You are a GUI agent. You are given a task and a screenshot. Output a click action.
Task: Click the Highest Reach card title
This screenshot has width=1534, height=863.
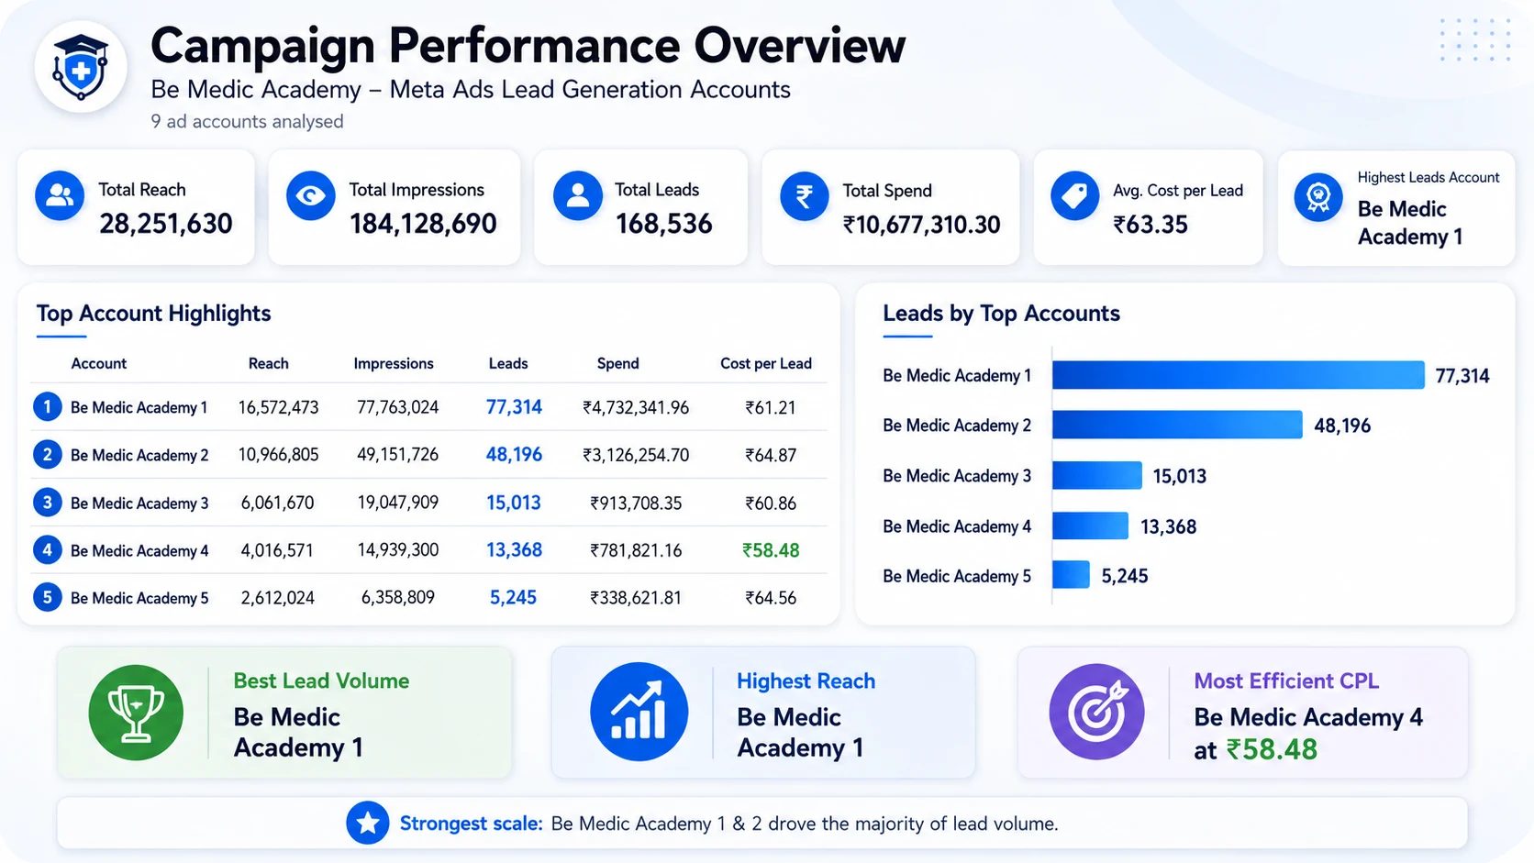806,680
